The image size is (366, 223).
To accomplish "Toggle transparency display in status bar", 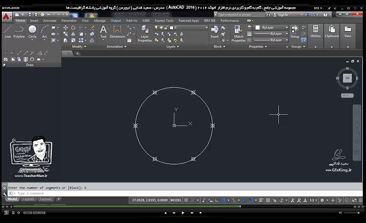I will pos(268,200).
